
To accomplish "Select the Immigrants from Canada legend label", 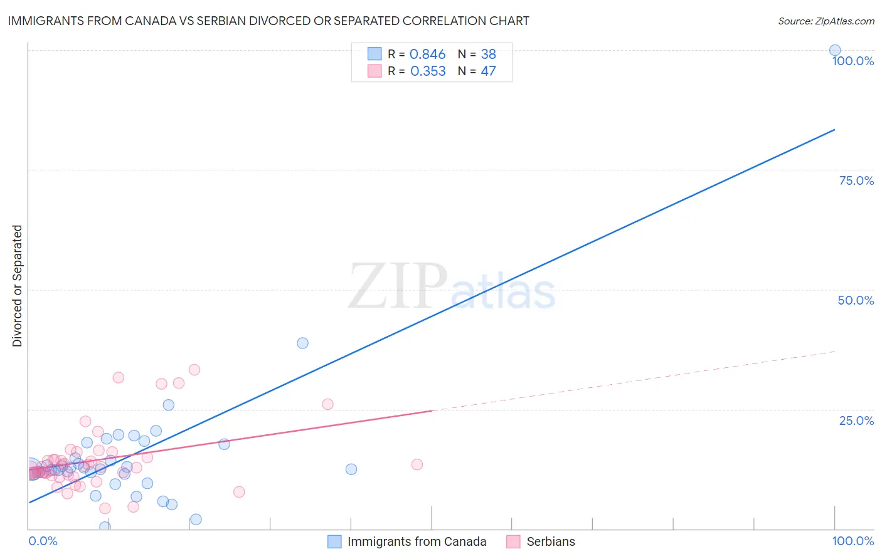I will 417,541.
